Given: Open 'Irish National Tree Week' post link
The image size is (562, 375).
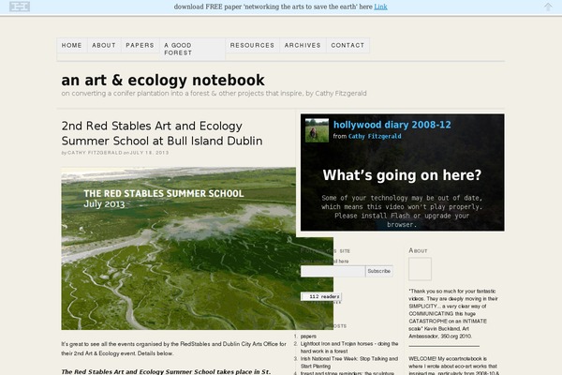Looking at the screenshot, I should pos(349,363).
